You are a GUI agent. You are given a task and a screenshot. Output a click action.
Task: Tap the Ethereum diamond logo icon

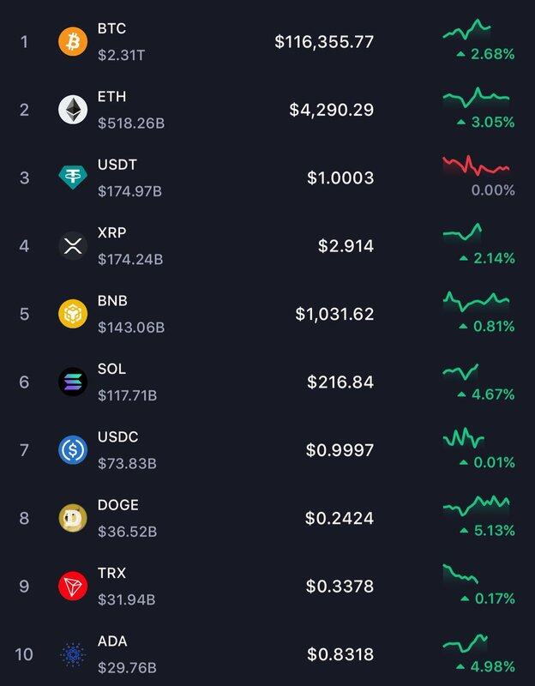click(x=73, y=110)
